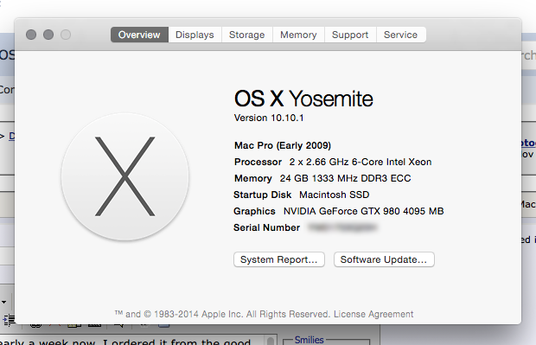Click the disabled zoom window button
This screenshot has width=536, height=345.
pyautogui.click(x=66, y=35)
